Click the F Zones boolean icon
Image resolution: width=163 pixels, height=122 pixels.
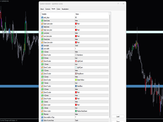42,83
